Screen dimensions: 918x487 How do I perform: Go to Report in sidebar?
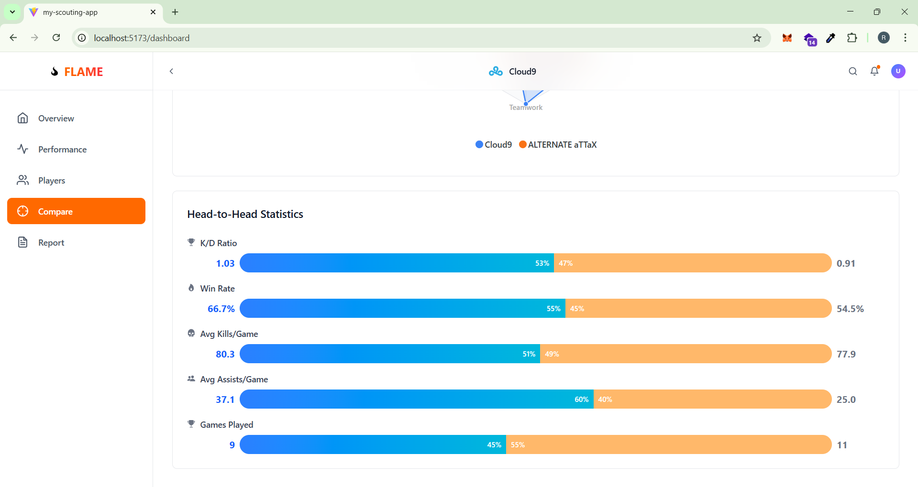pyautogui.click(x=76, y=242)
